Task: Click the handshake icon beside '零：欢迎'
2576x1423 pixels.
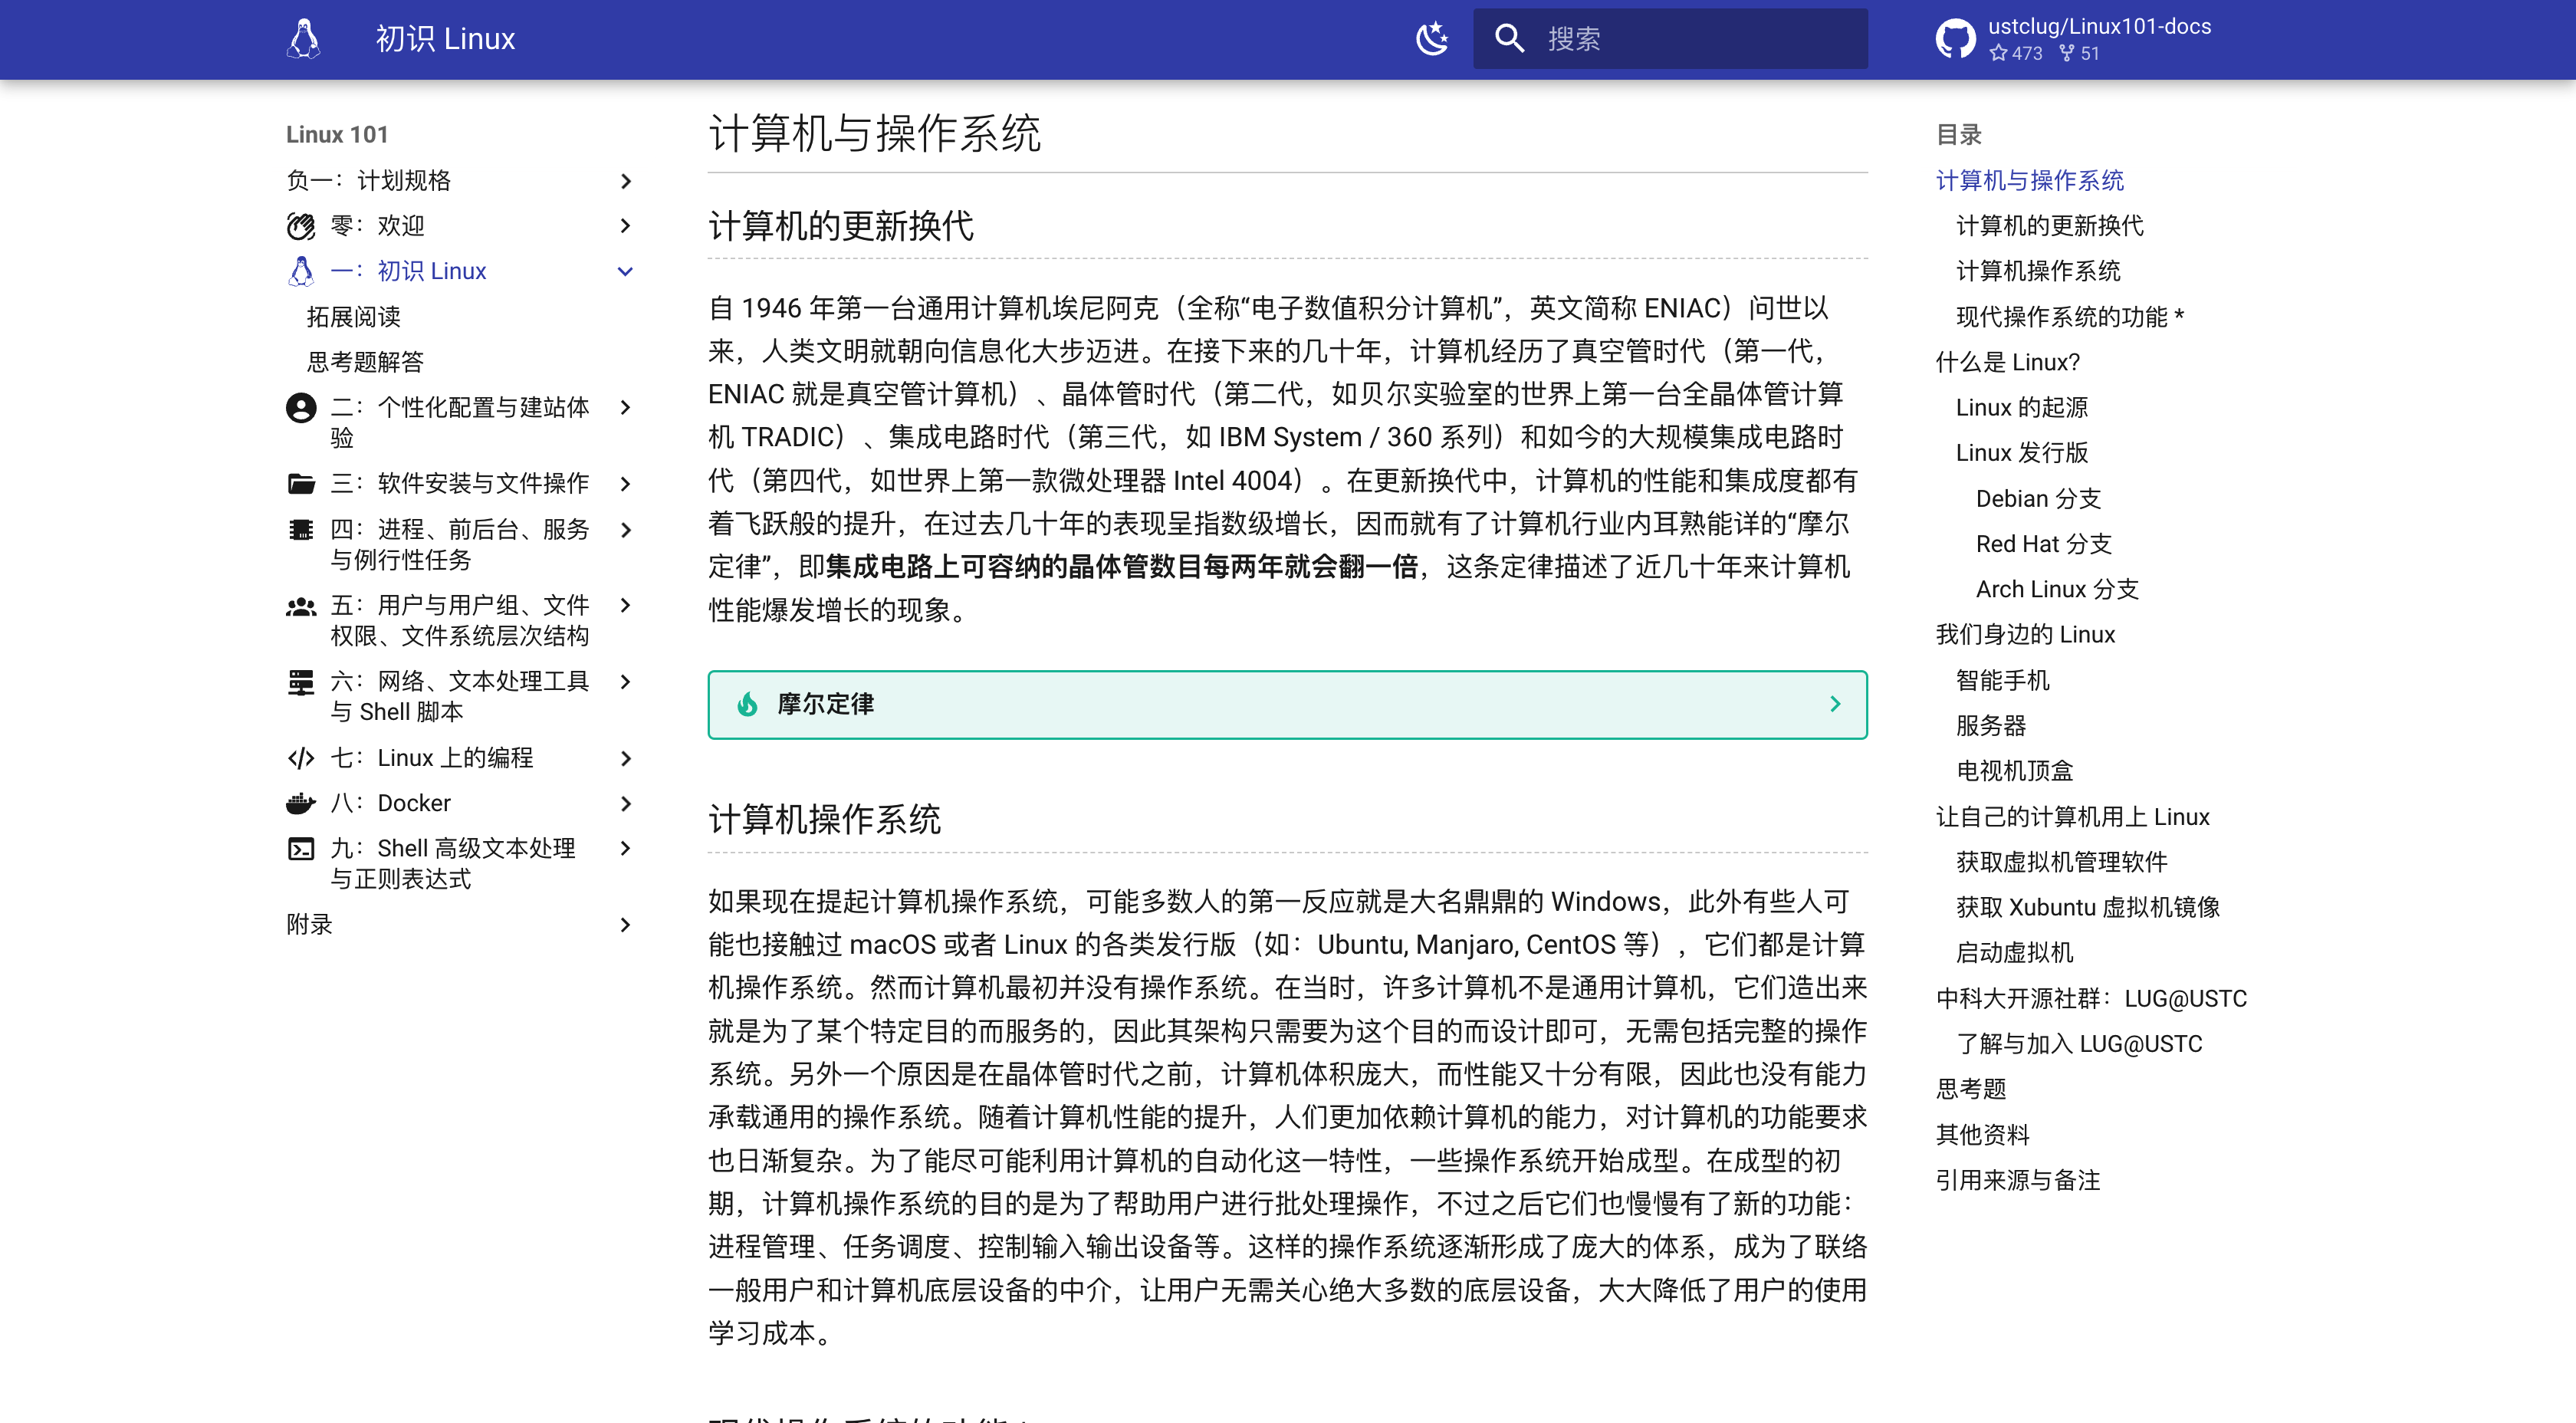Action: pos(300,226)
